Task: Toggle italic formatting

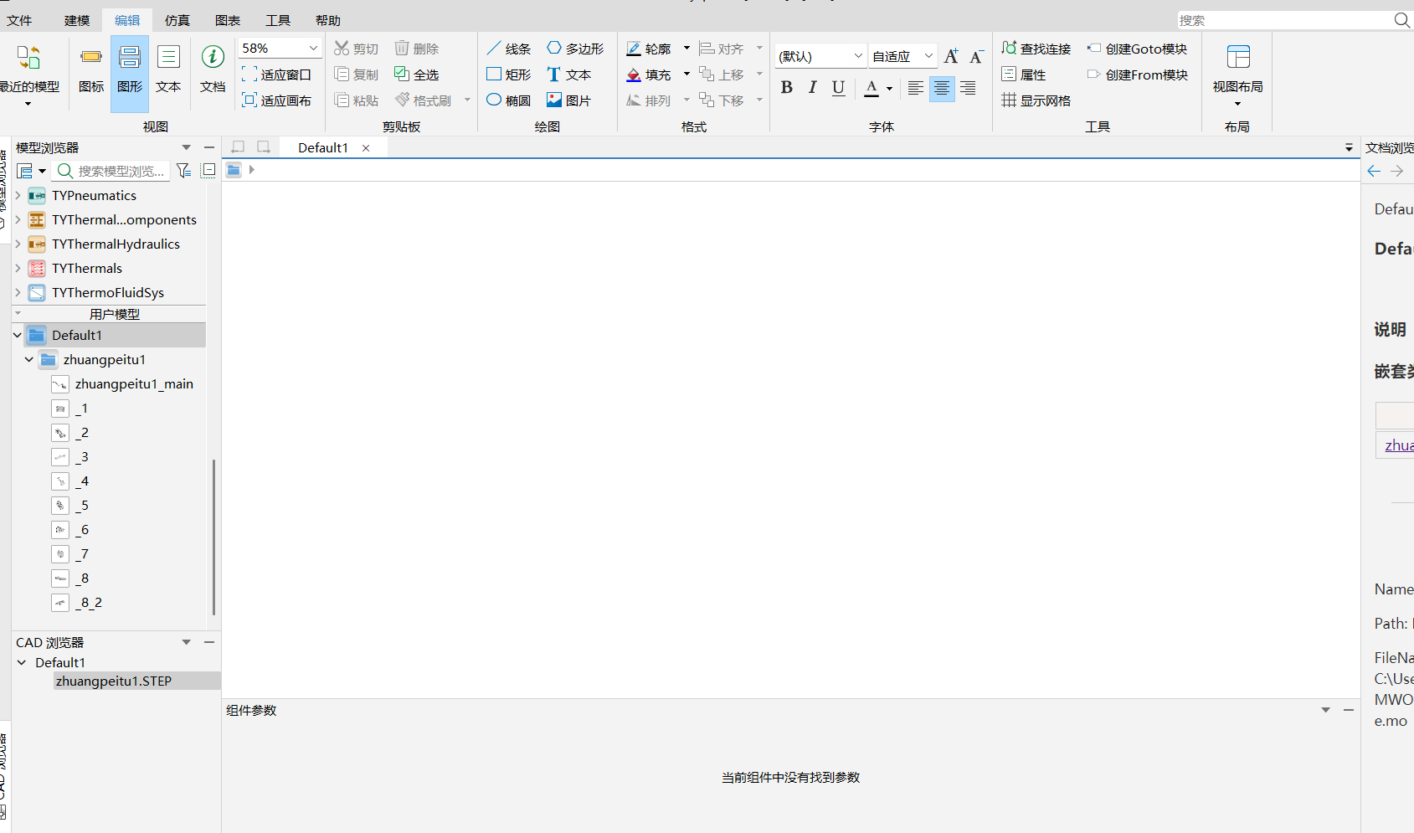Action: pyautogui.click(x=812, y=88)
